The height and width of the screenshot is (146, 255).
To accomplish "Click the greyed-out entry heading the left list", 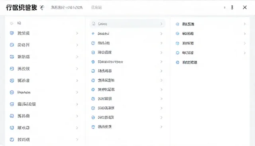I will (16, 23).
